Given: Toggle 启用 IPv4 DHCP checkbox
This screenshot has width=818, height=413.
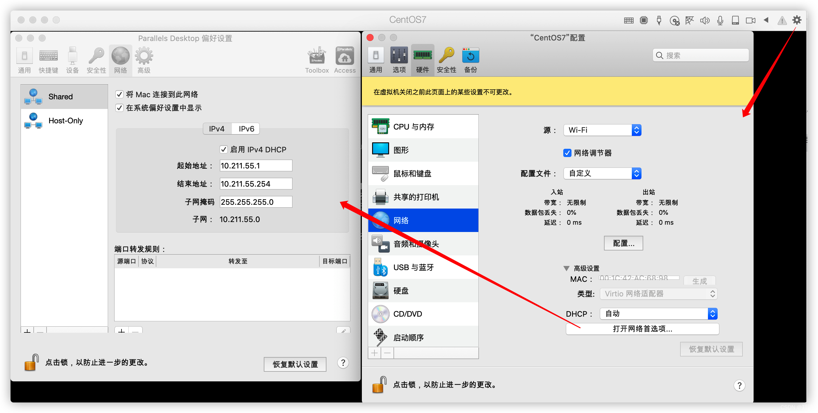Looking at the screenshot, I should pos(224,149).
